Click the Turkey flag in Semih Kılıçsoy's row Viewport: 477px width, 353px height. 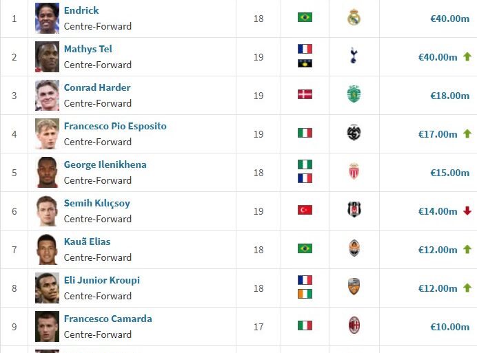click(305, 210)
